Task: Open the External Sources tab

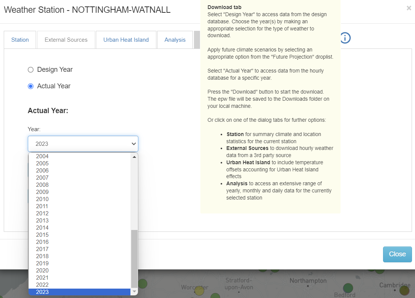Action: point(66,40)
